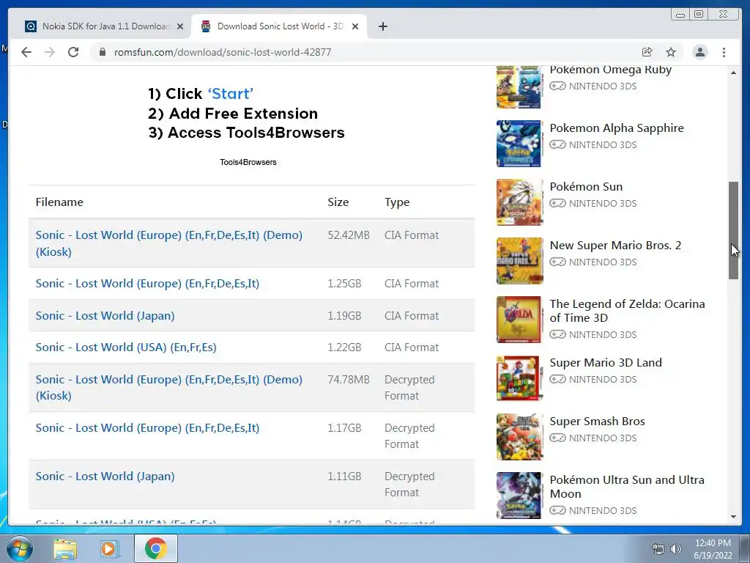Open Super Mario 3D Land title
Viewport: 750px width, 563px height.
point(606,363)
